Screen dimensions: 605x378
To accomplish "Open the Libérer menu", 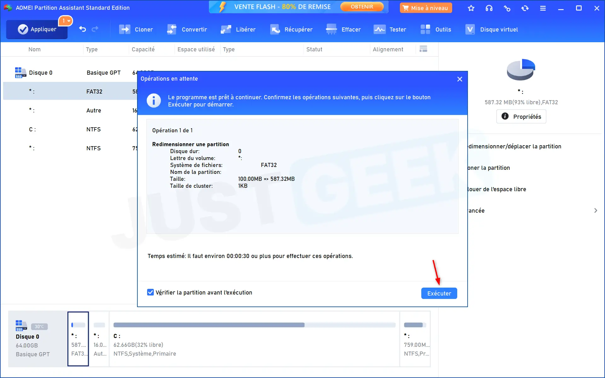I will [238, 29].
